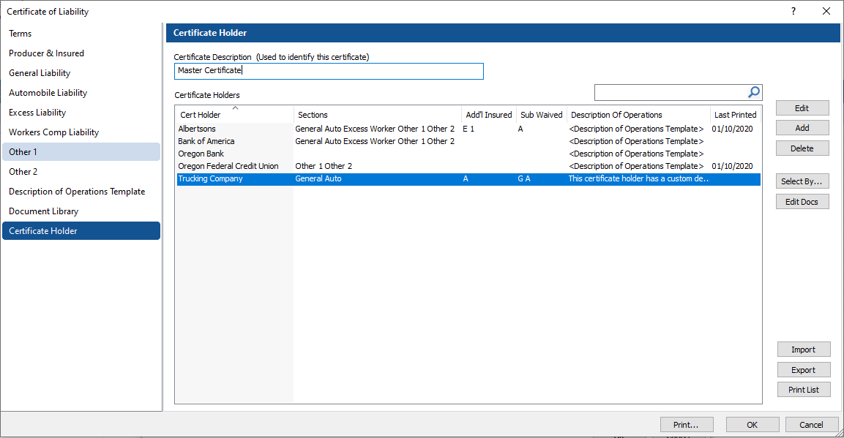Viewport: 844px width, 438px height.
Task: Open the Producer & Insured section
Action: coord(81,53)
